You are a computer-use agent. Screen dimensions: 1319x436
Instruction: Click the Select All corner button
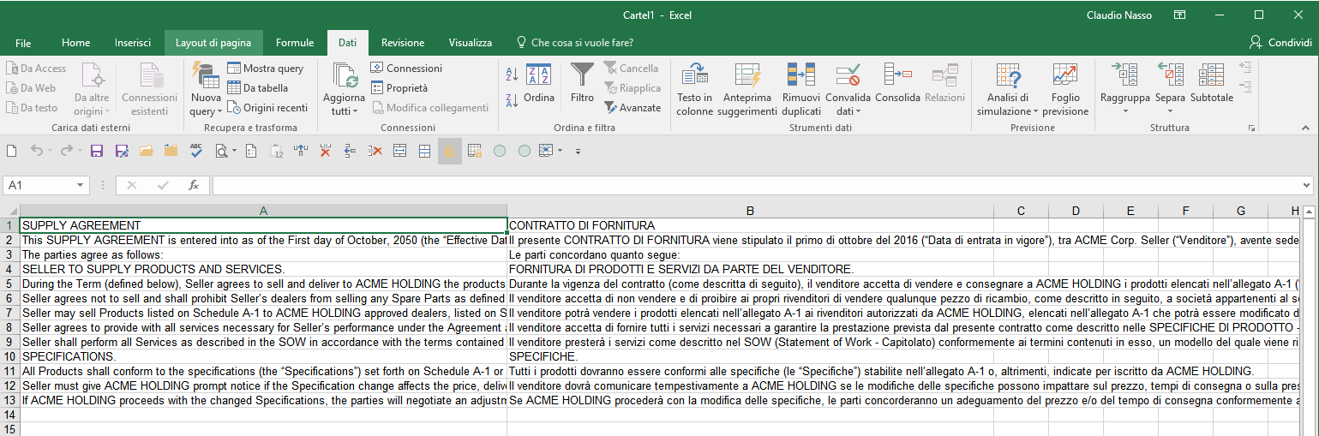pos(9,211)
